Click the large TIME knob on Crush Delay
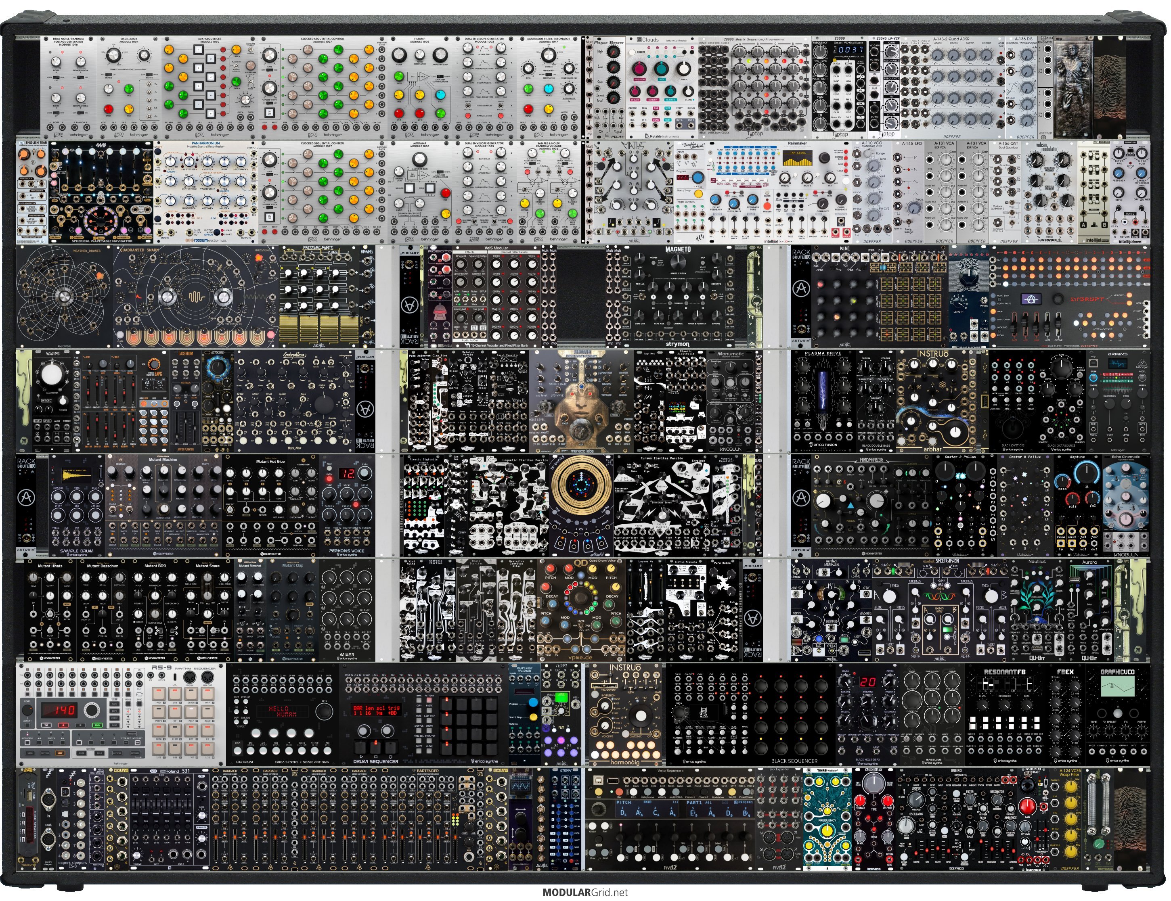This screenshot has height=901, width=1171. tap(874, 783)
